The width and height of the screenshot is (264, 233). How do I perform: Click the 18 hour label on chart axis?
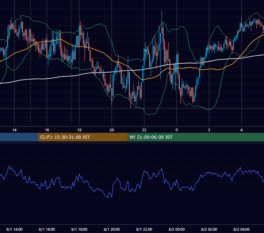pos(79,130)
